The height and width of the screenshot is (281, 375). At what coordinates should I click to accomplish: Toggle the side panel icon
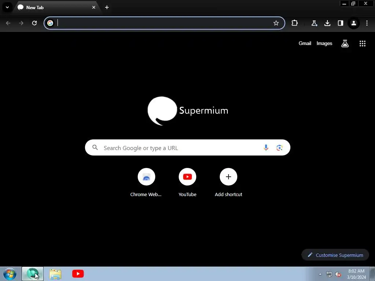click(x=340, y=23)
